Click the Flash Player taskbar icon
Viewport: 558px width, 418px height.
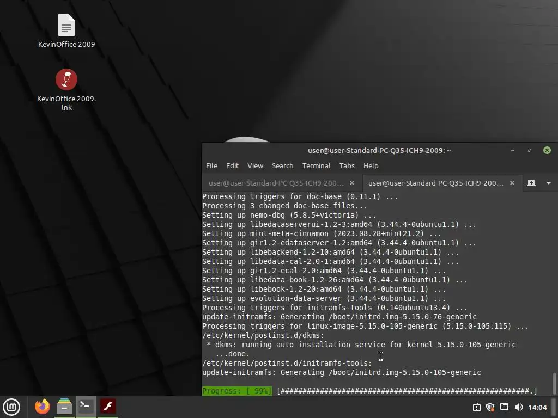(108, 407)
